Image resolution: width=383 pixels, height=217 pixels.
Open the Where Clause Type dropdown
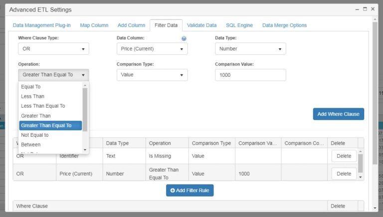coord(53,49)
